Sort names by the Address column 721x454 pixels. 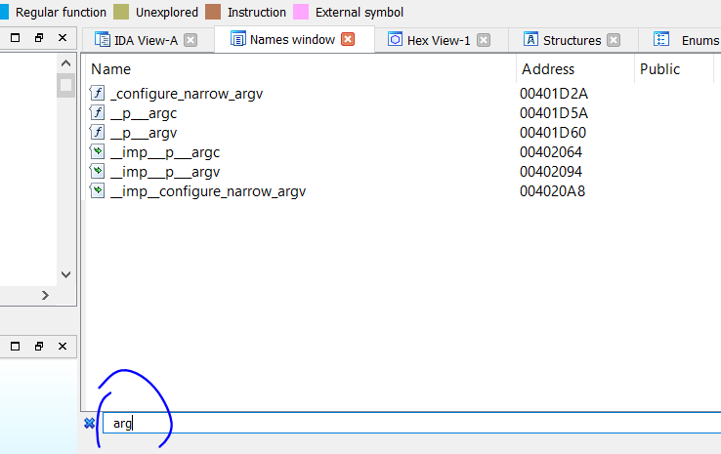[x=548, y=69]
